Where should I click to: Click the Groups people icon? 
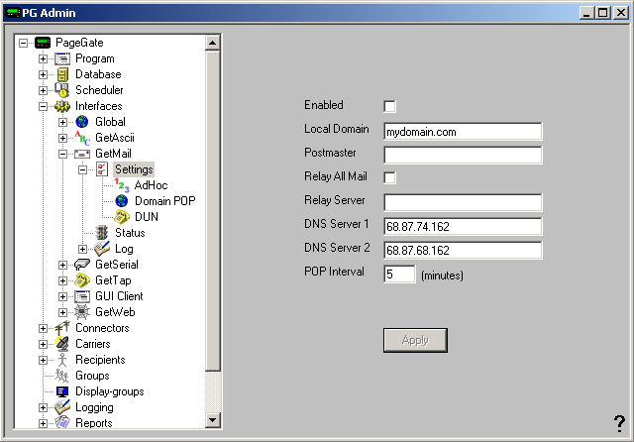click(x=61, y=376)
